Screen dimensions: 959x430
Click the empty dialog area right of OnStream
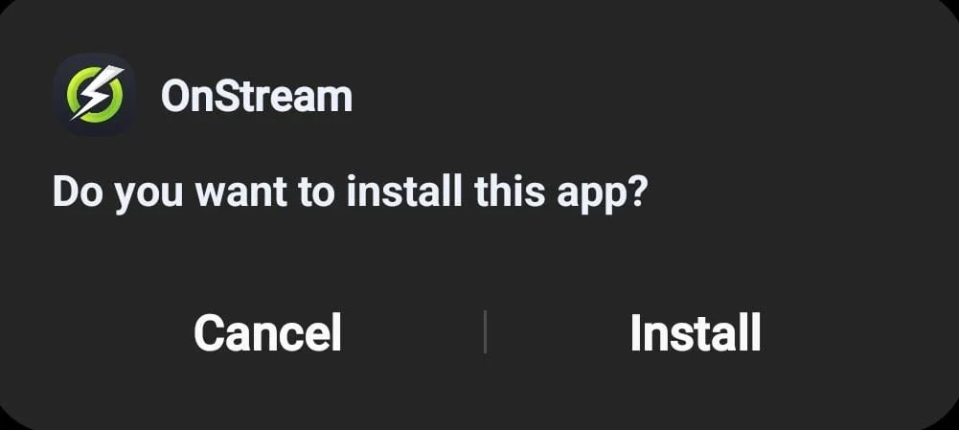tap(642, 97)
